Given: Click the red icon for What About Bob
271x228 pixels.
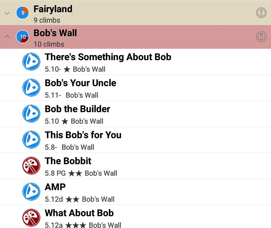Looking at the screenshot, I should [x=31, y=218].
